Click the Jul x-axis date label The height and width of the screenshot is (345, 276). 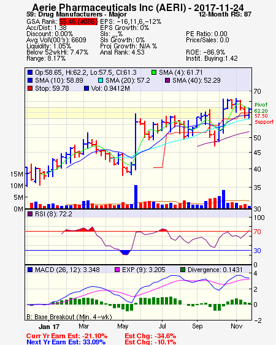click(x=162, y=326)
